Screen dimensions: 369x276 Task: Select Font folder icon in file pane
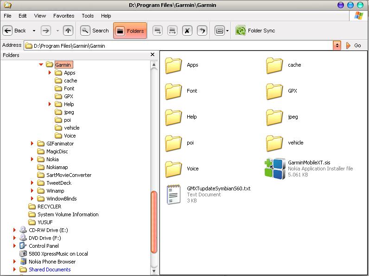tap(173, 91)
